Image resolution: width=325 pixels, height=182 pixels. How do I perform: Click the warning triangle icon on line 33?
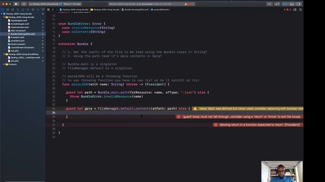195,109
